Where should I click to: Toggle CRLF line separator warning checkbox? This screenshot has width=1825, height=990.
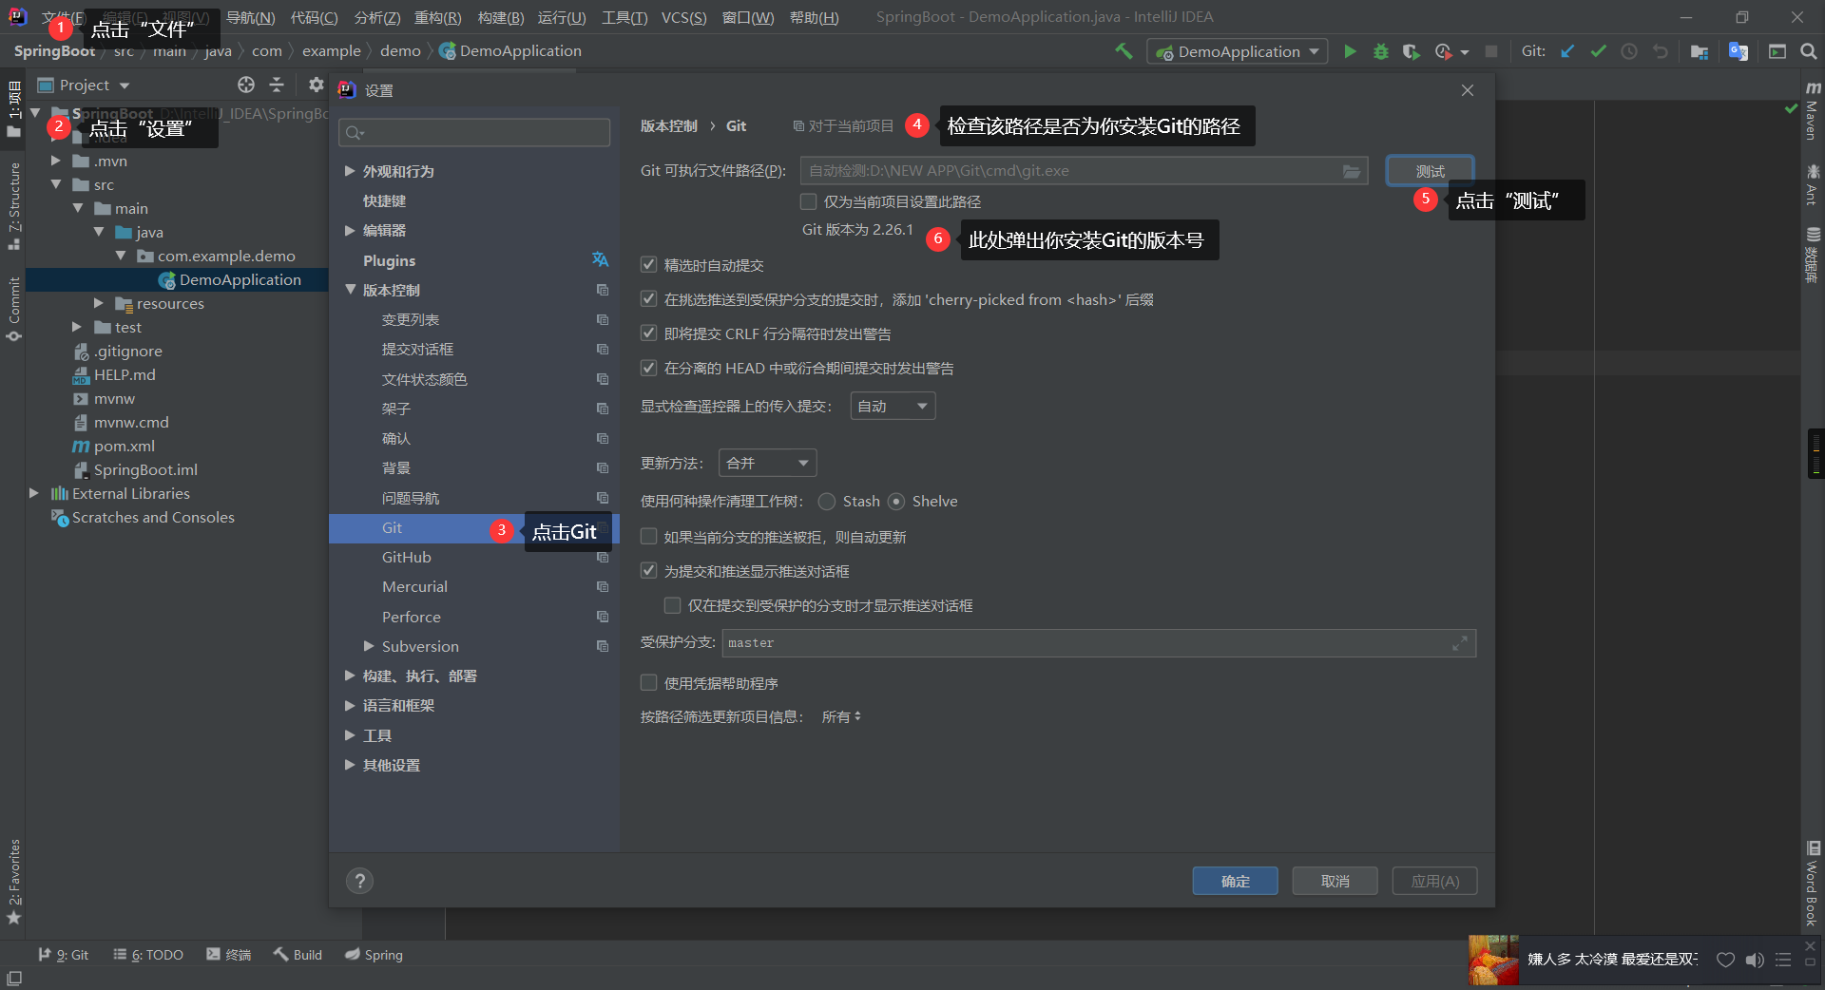(648, 333)
